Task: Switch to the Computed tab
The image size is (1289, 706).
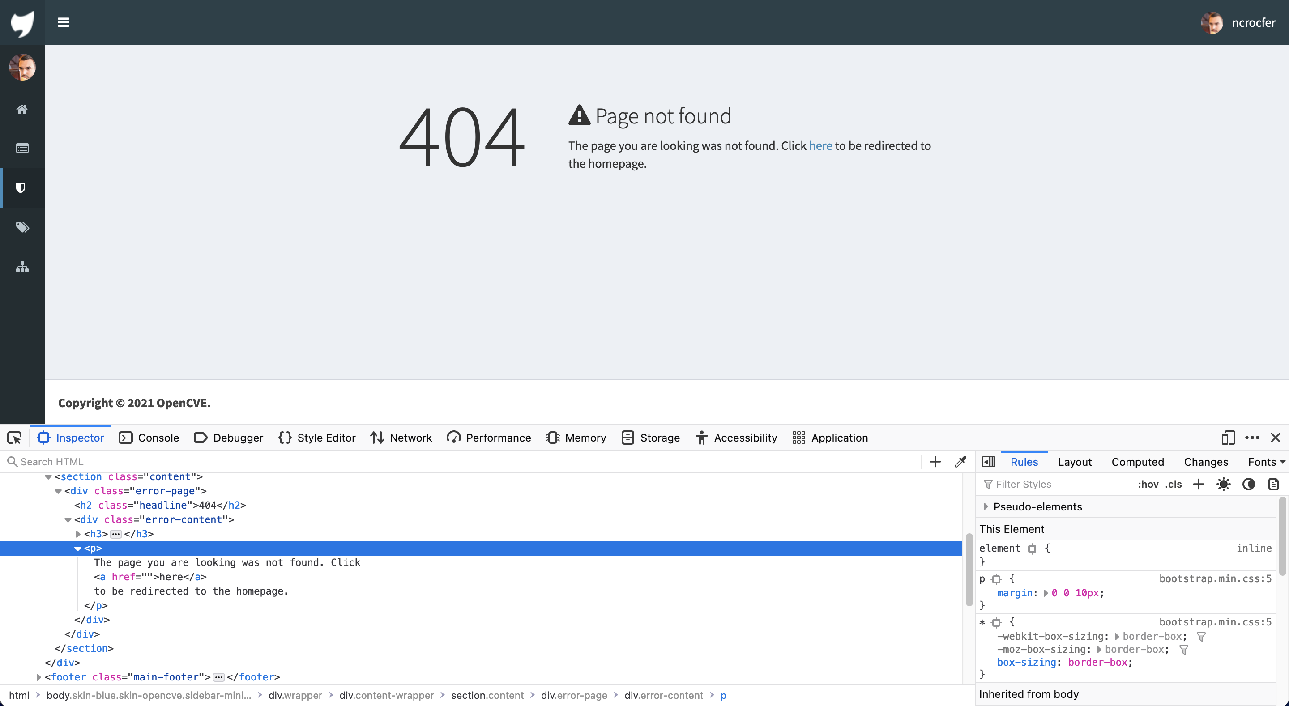Action: click(1137, 461)
